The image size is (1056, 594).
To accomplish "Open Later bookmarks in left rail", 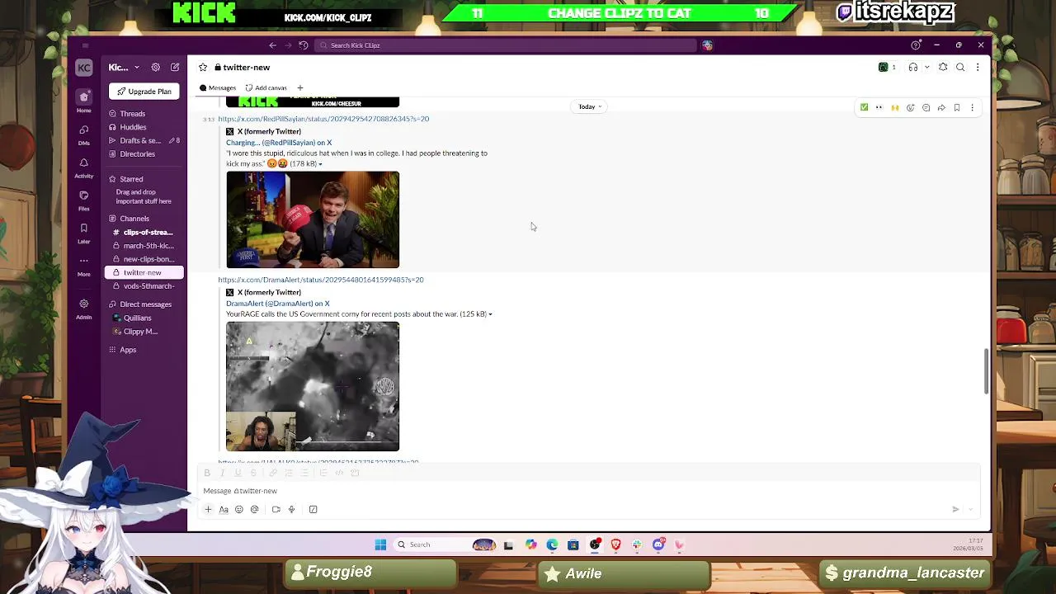I will pos(83,233).
